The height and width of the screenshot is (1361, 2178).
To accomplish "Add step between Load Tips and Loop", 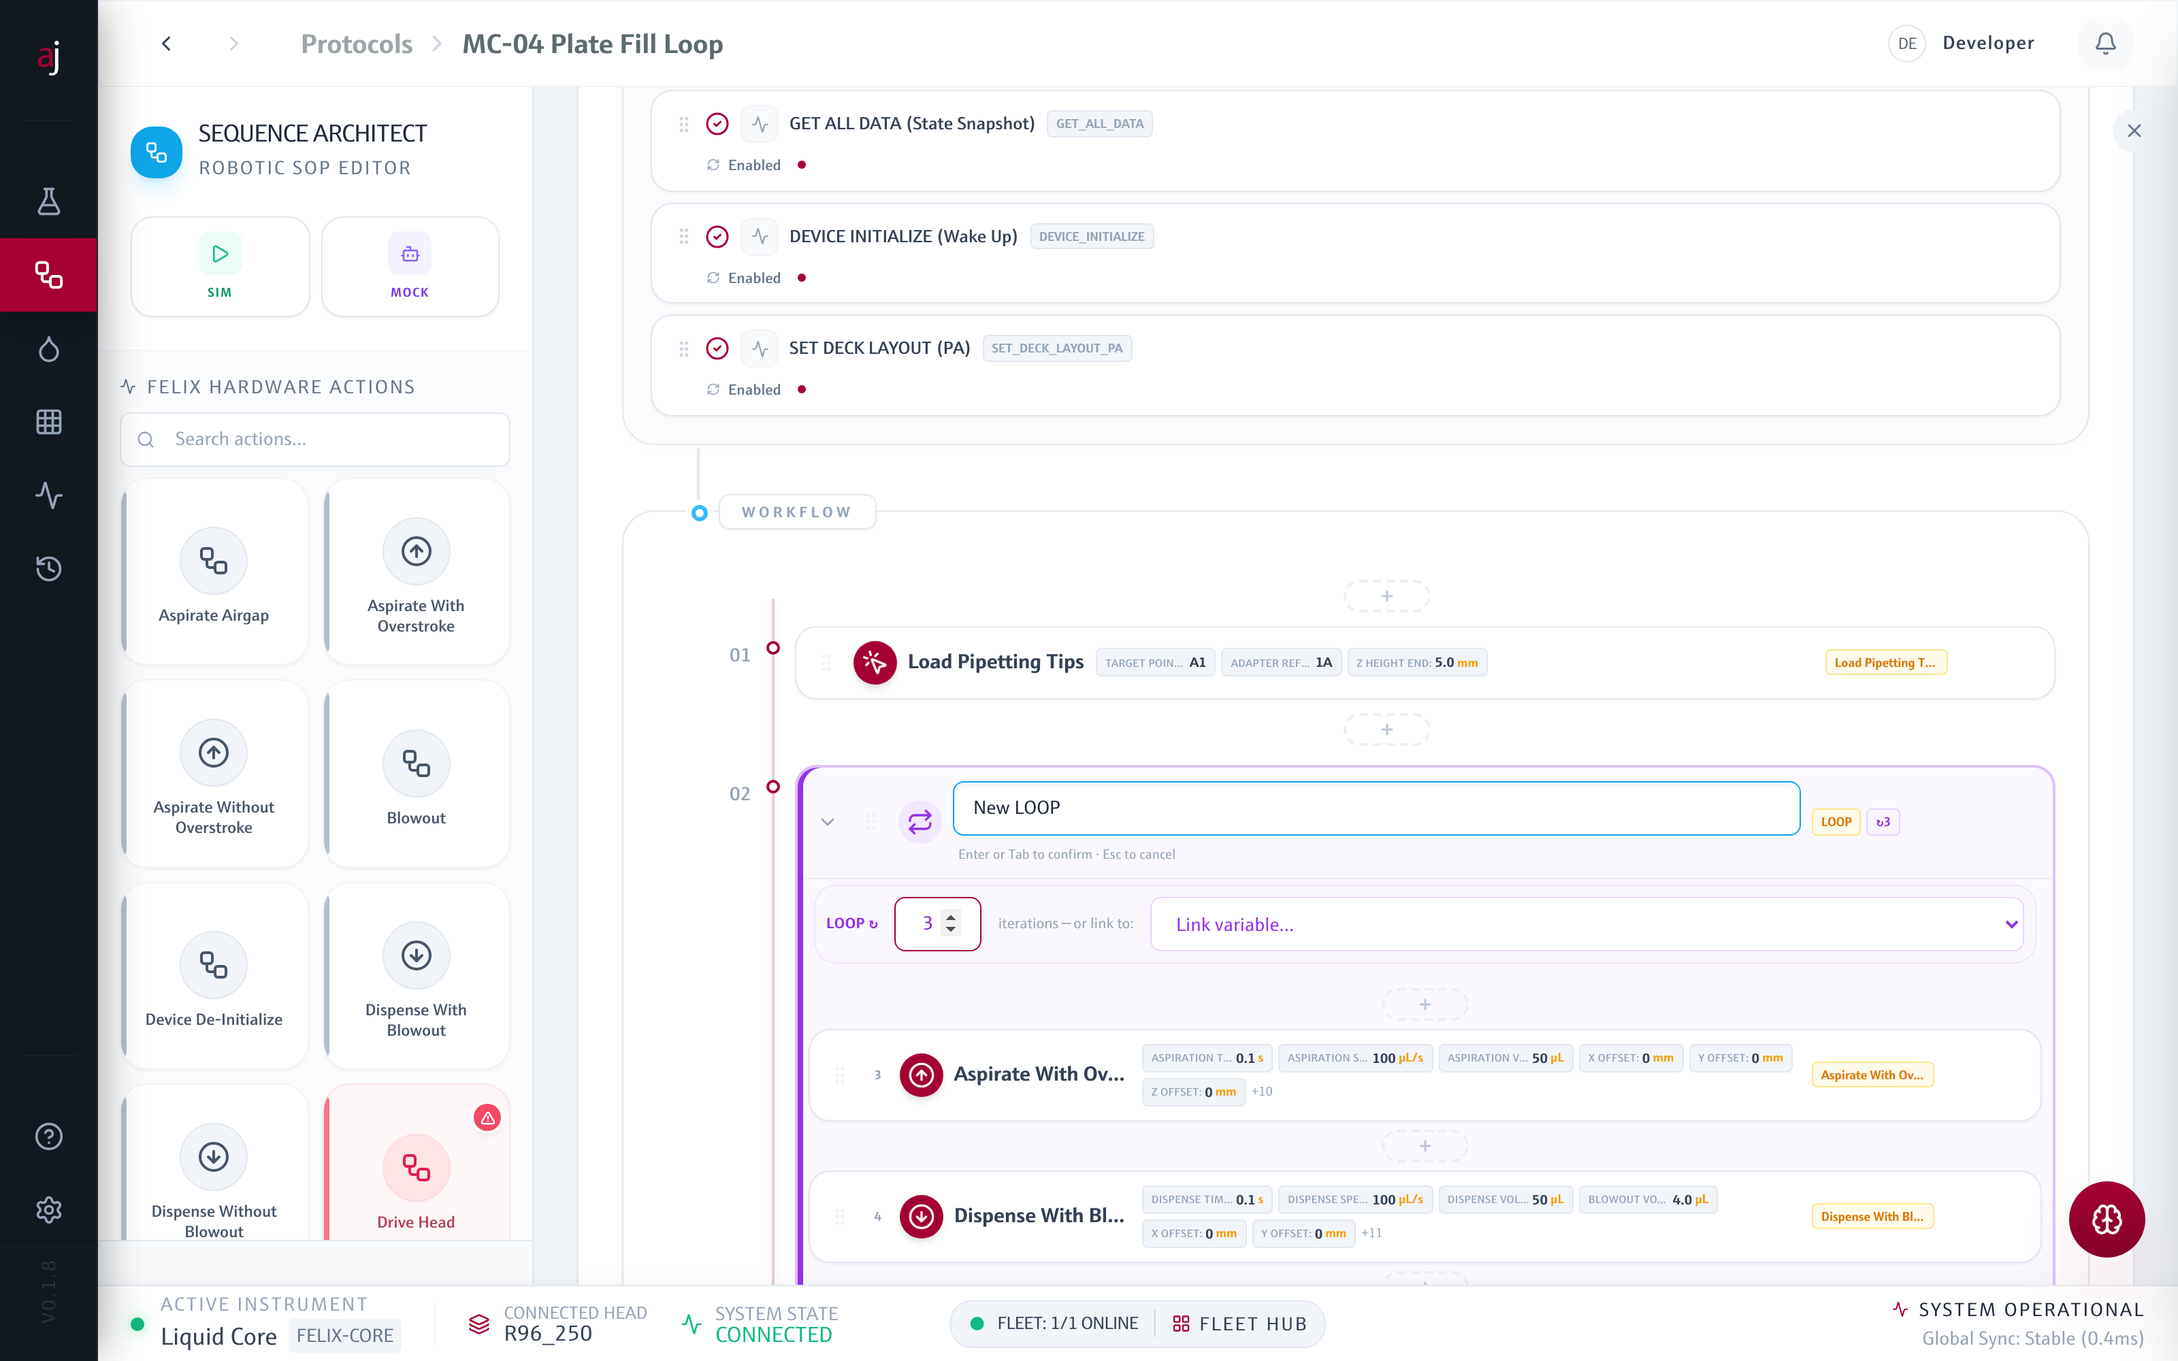I will [x=1386, y=729].
